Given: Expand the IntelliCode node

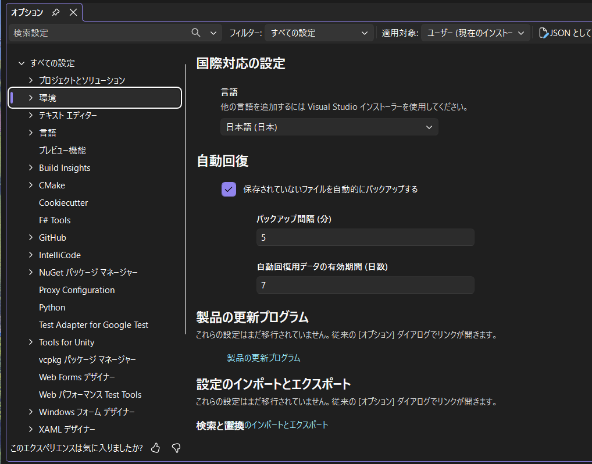Looking at the screenshot, I should tap(31, 255).
